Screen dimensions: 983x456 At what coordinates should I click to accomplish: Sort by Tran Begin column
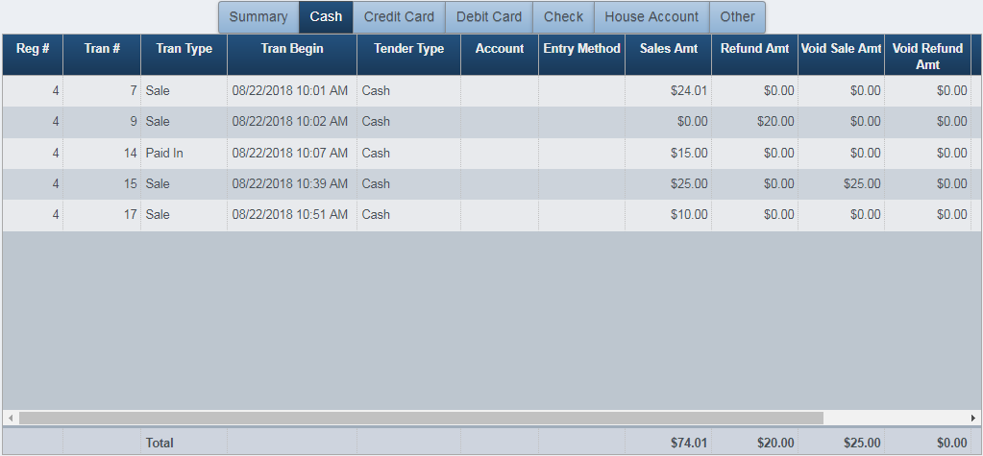[x=292, y=49]
